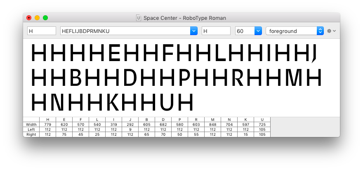Click the M column header
This screenshot has width=363, height=170.
(212, 120)
